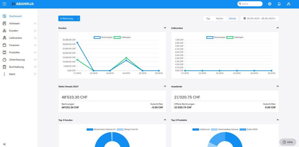Expand the Zeiterfassung submenu chevron
The height and width of the screenshot is (147, 299).
click(x=35, y=60)
